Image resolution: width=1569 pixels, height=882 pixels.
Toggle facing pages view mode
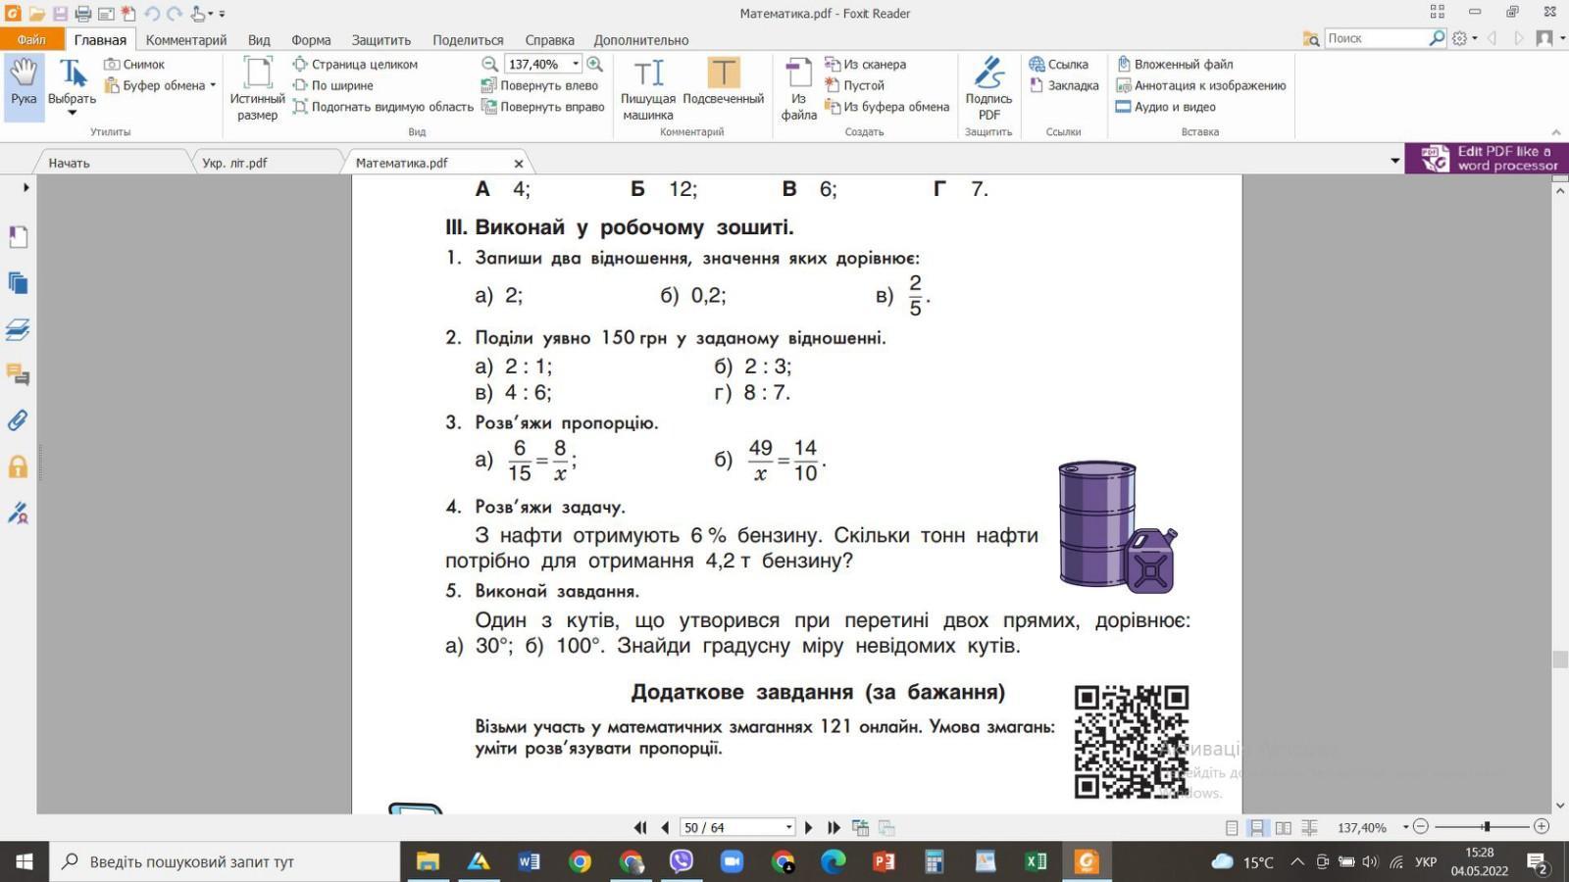pyautogui.click(x=1283, y=828)
